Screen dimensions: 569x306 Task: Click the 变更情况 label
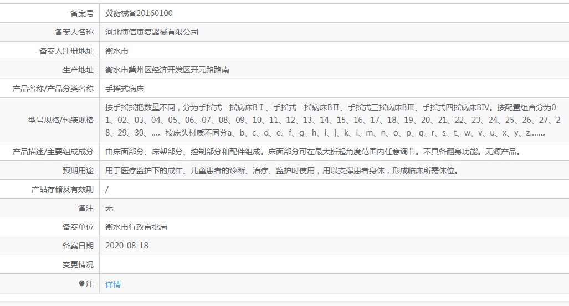click(78, 264)
